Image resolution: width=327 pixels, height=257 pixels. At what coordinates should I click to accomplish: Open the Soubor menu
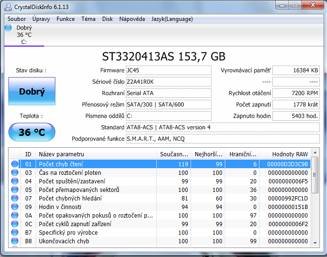click(x=17, y=19)
